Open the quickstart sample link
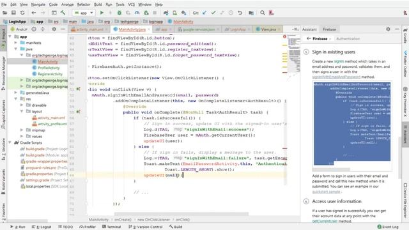The image size is (409, 230). coord(326,192)
